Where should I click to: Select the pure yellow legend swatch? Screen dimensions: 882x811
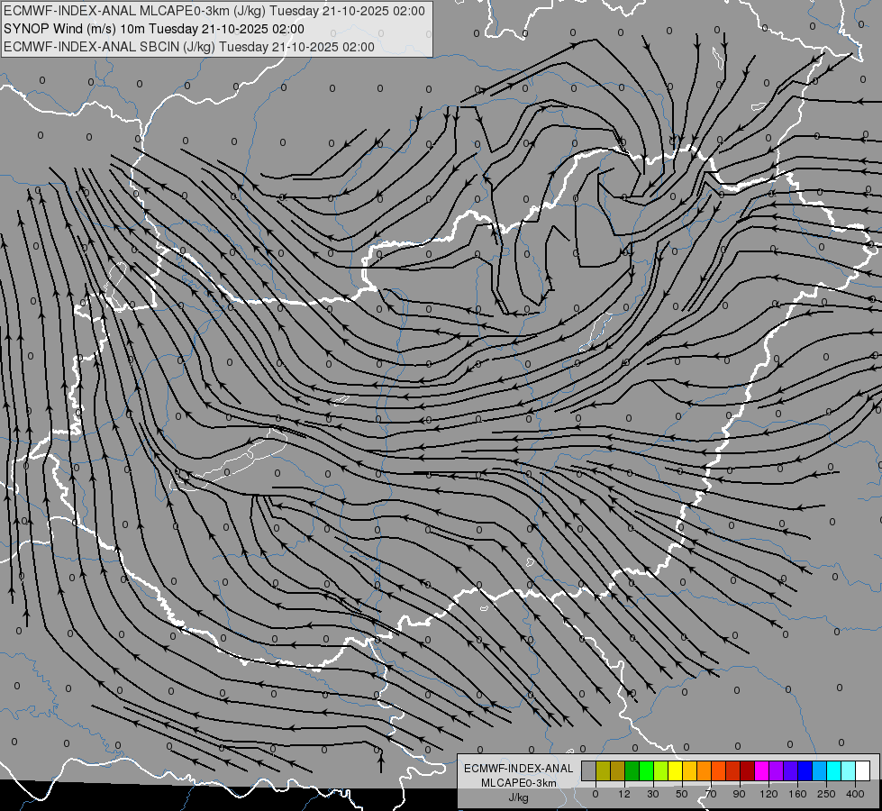(x=675, y=770)
